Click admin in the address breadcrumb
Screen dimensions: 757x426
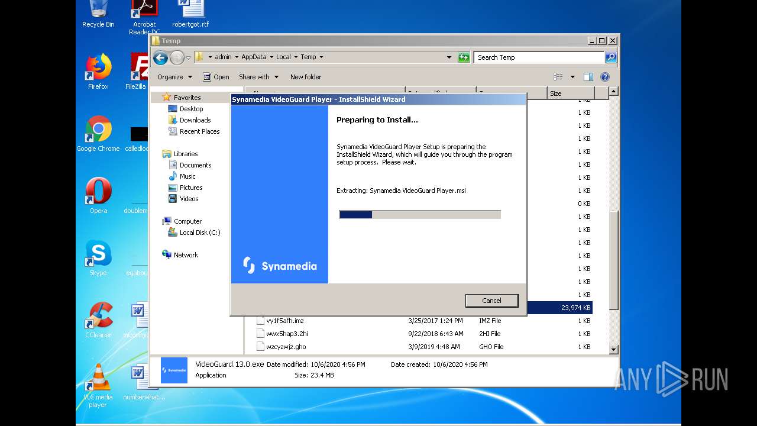(223, 57)
